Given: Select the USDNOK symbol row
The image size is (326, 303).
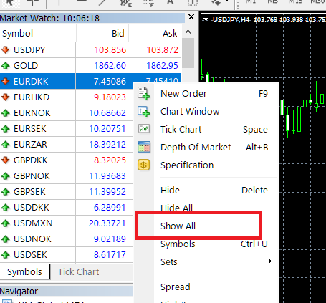Looking at the screenshot, I should [x=67, y=239].
